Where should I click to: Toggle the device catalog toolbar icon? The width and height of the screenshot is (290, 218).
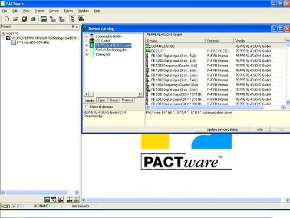click(x=81, y=19)
